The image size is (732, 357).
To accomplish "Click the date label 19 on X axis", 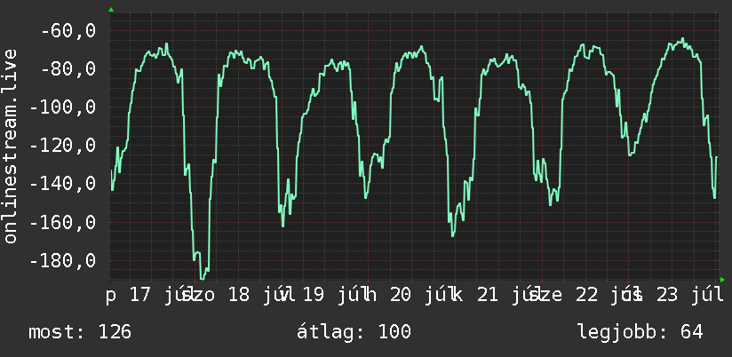I will pos(314,296).
